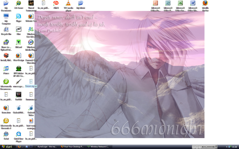Expand hidden quick launch items chevron
This screenshot has width=239, height=149.
pos(31,147)
